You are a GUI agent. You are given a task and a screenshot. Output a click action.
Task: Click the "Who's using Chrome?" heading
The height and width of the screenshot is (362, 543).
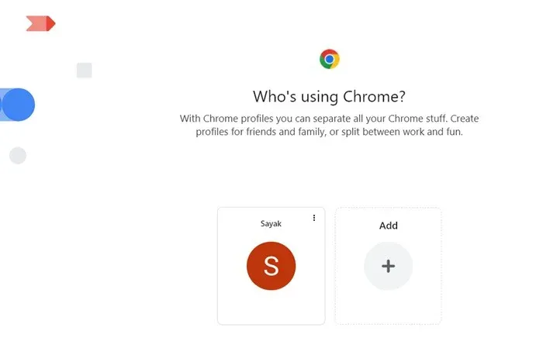click(330, 97)
